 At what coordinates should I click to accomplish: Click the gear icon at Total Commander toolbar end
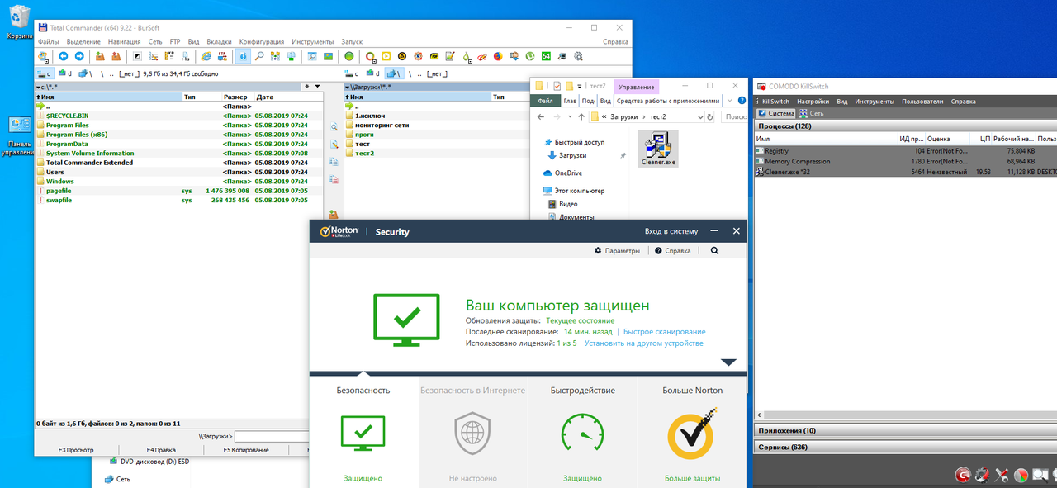tap(578, 56)
